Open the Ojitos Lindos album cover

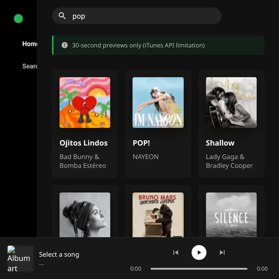(85, 102)
